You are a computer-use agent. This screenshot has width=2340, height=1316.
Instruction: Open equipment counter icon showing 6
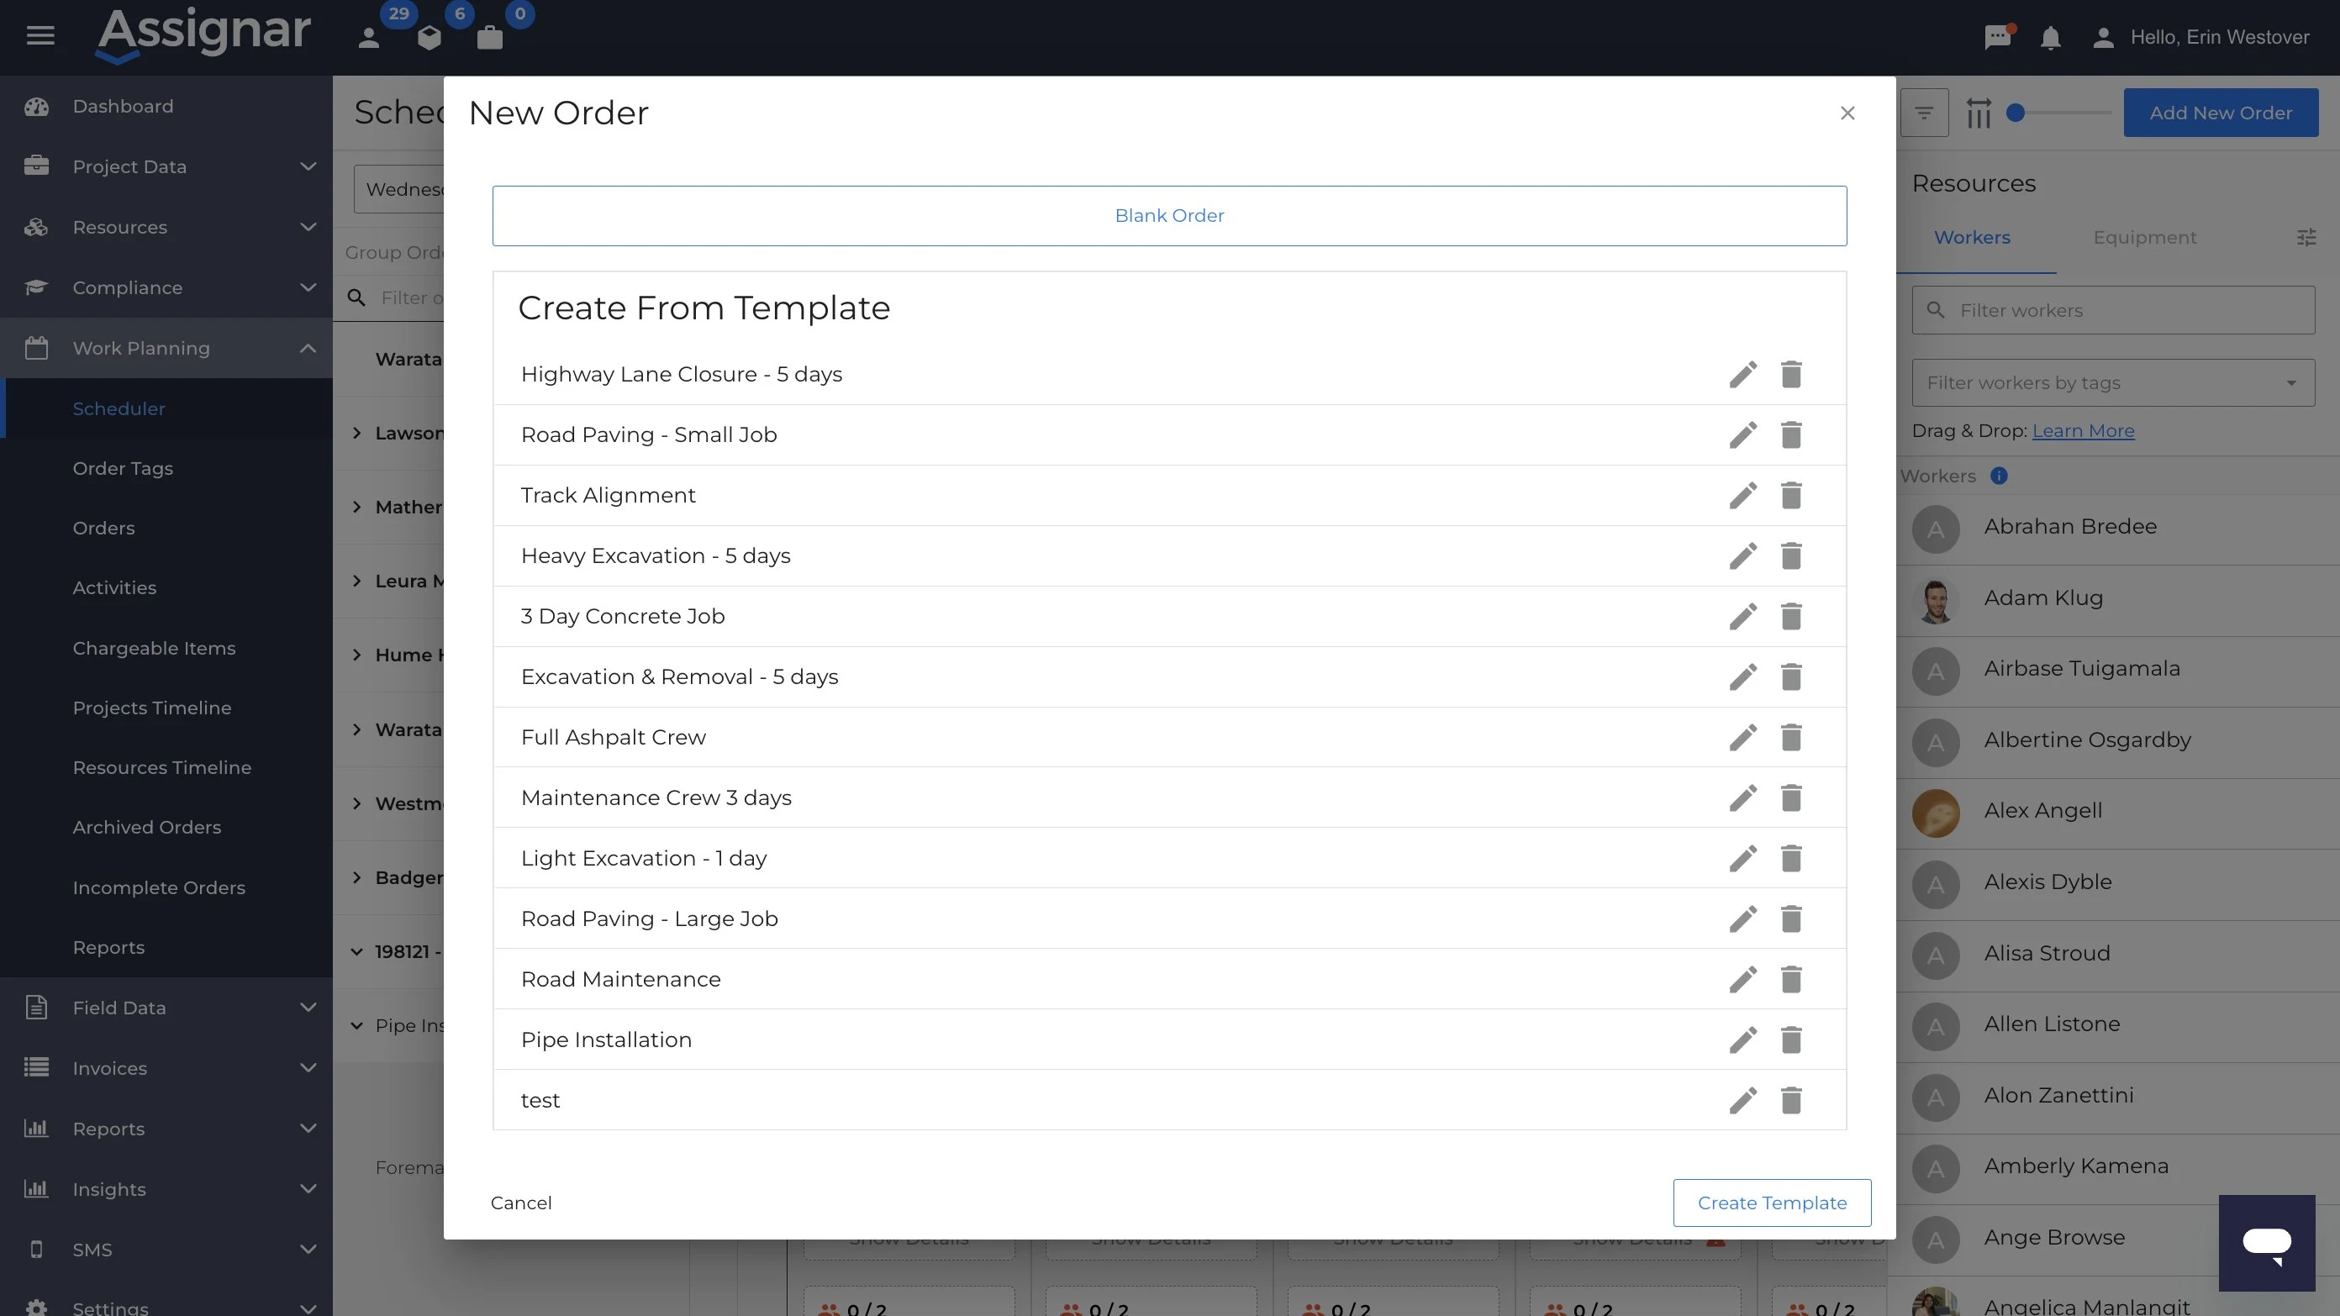point(430,37)
